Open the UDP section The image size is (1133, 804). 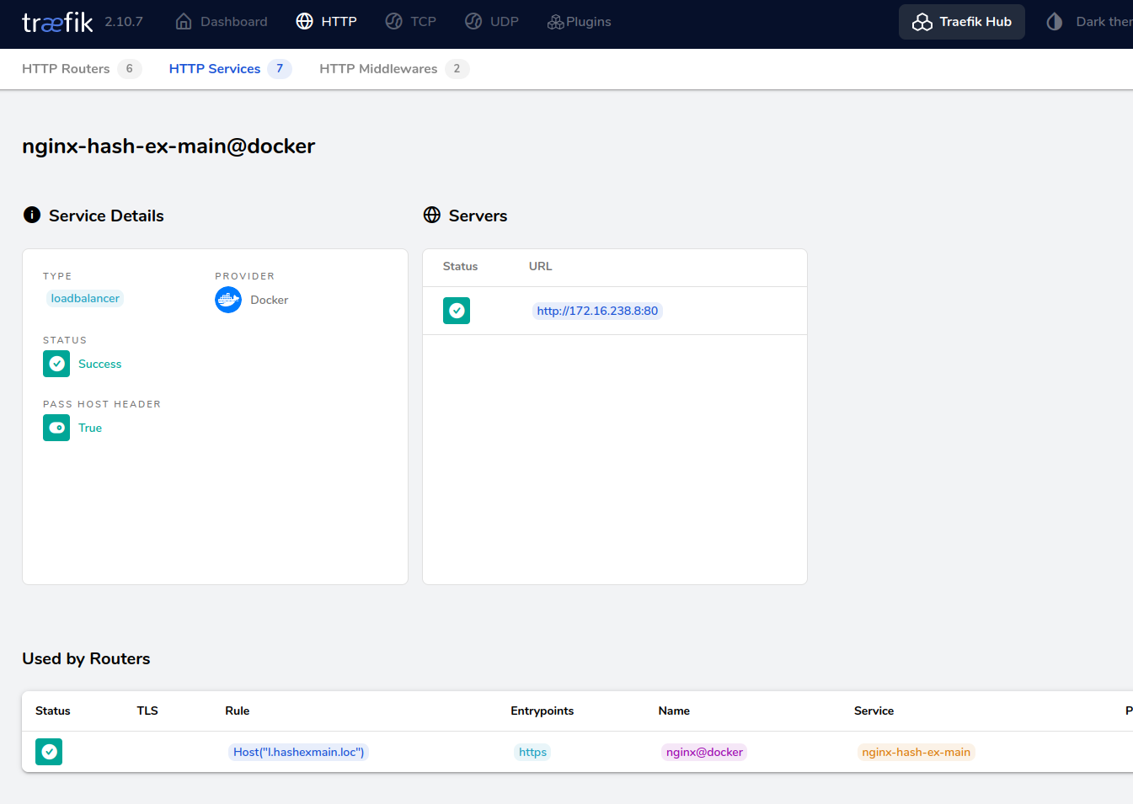point(491,22)
